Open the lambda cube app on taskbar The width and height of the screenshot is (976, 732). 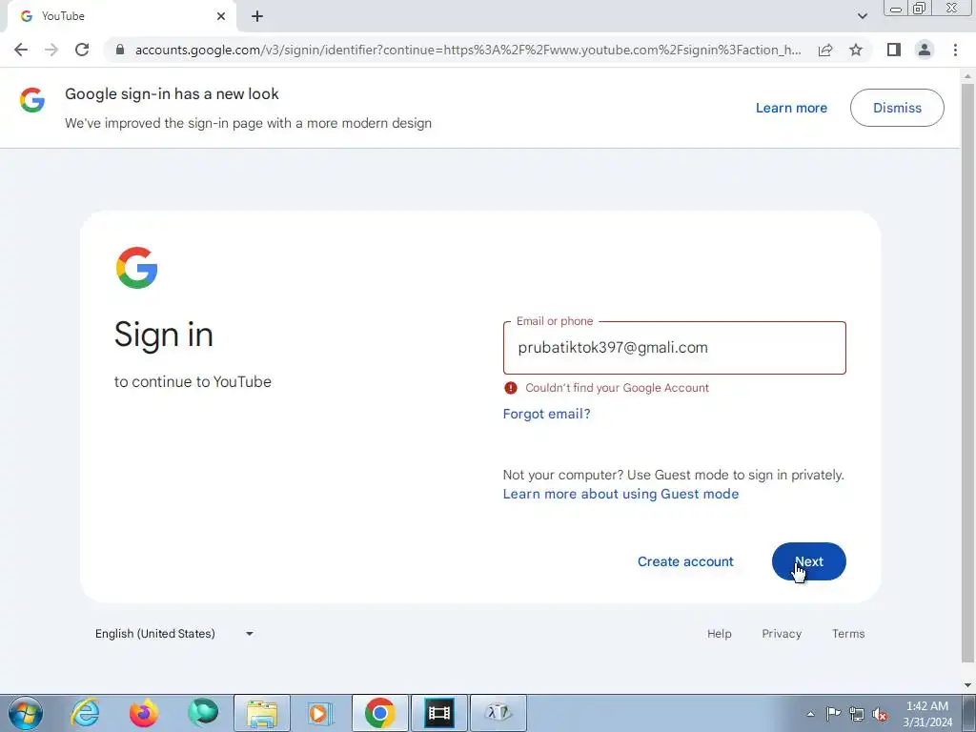498,713
